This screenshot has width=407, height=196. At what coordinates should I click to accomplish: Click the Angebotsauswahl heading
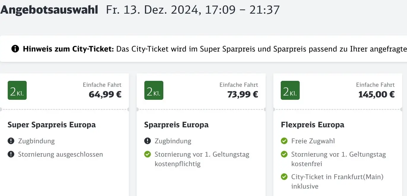[49, 10]
